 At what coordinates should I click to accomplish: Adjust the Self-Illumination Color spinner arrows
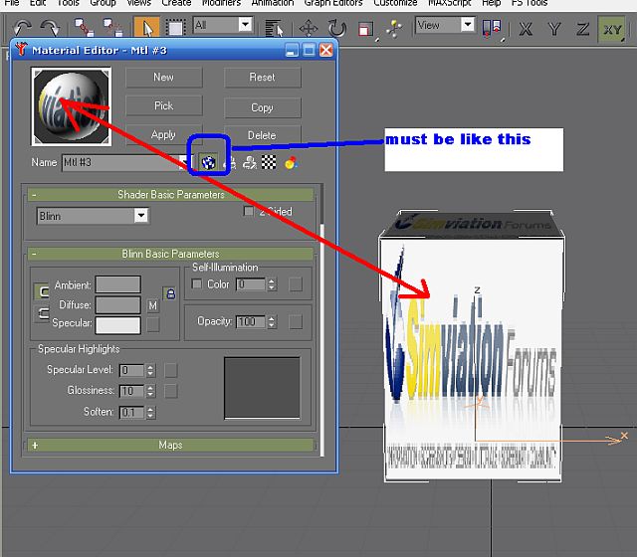[272, 284]
